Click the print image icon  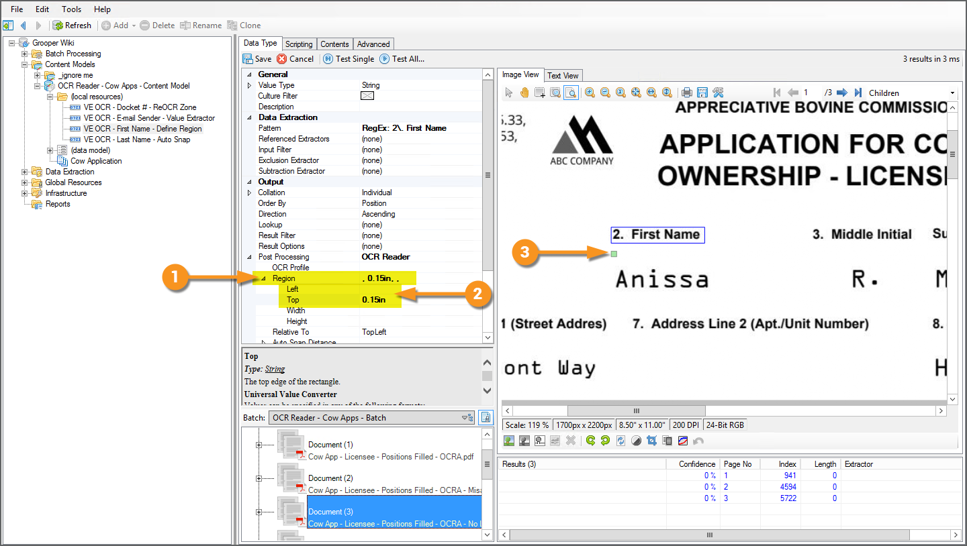click(687, 93)
